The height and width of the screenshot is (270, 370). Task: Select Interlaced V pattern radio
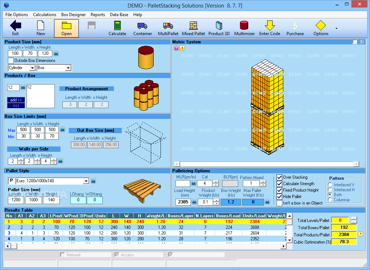[330, 185]
